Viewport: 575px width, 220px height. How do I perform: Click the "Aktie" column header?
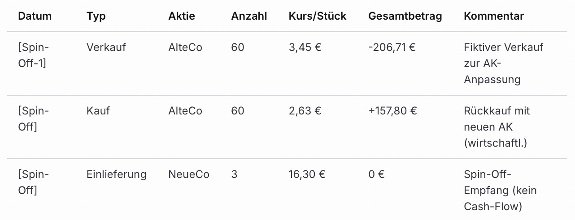tap(182, 17)
